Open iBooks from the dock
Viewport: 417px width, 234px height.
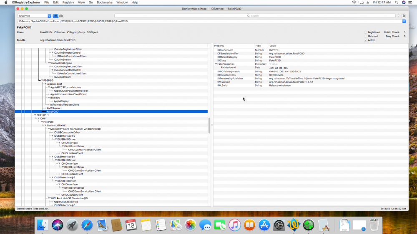249,225
